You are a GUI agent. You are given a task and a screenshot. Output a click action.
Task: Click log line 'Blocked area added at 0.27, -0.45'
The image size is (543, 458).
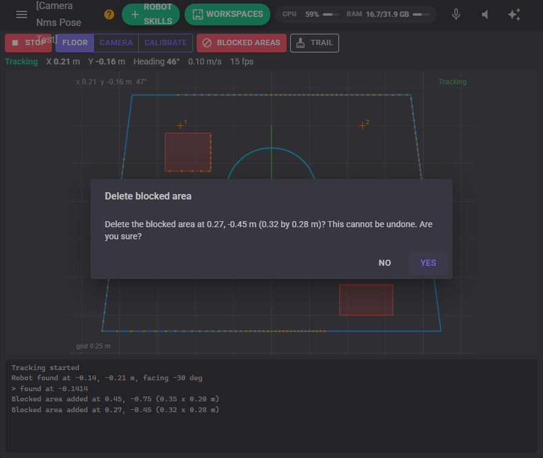pyautogui.click(x=115, y=410)
